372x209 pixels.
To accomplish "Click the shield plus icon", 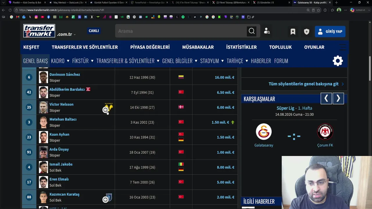I will (x=307, y=32).
